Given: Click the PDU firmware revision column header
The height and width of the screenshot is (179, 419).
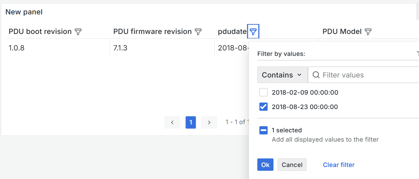Looking at the screenshot, I should (x=152, y=32).
